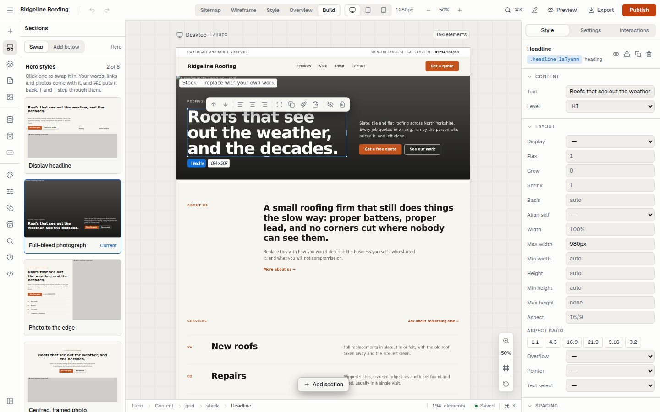This screenshot has width=660, height=412.
Task: Open the Pages icon in the left rail
Action: 10,81
